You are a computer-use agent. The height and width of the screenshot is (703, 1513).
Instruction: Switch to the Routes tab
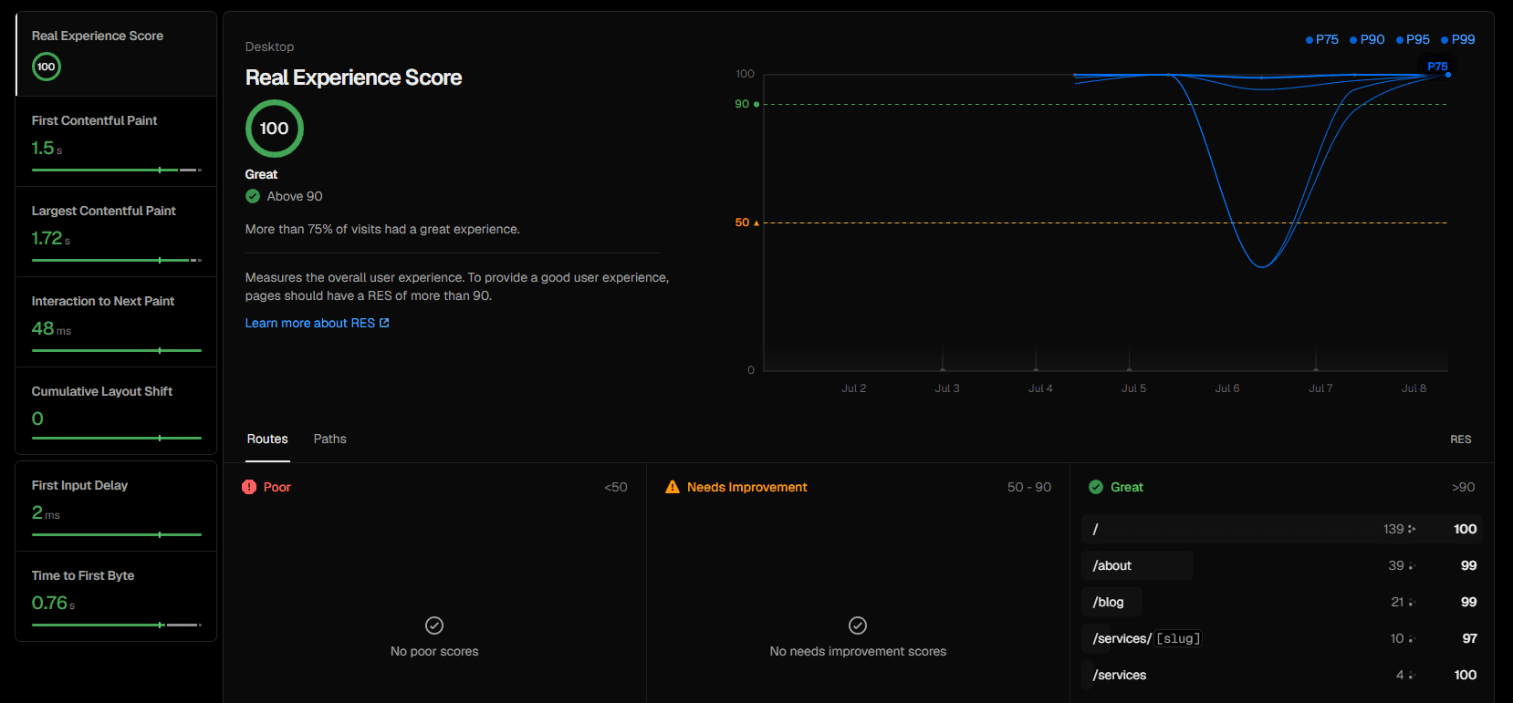coord(267,439)
